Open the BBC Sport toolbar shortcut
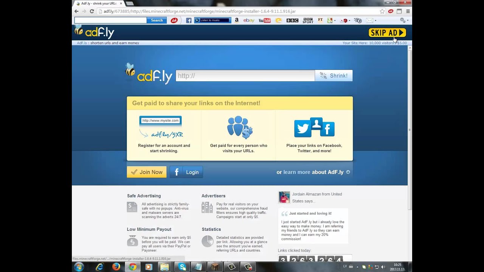Image resolution: width=484 pixels, height=272 pixels. (308, 20)
